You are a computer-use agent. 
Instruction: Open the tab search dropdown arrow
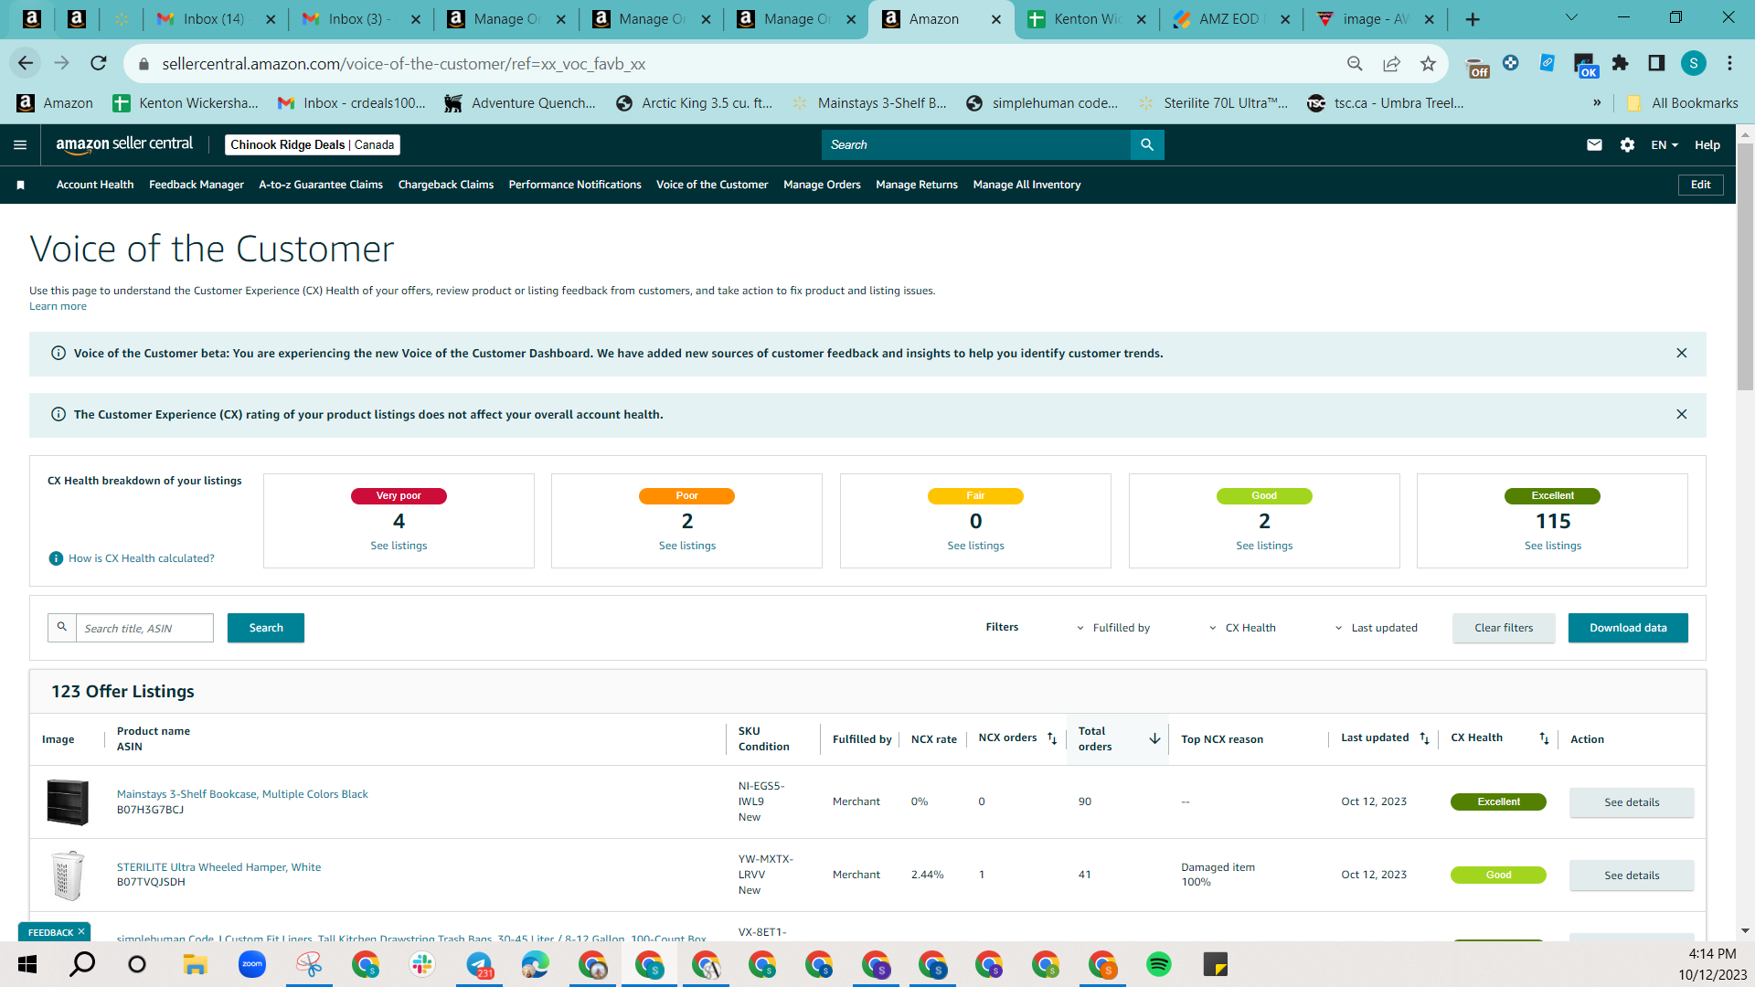click(1571, 18)
